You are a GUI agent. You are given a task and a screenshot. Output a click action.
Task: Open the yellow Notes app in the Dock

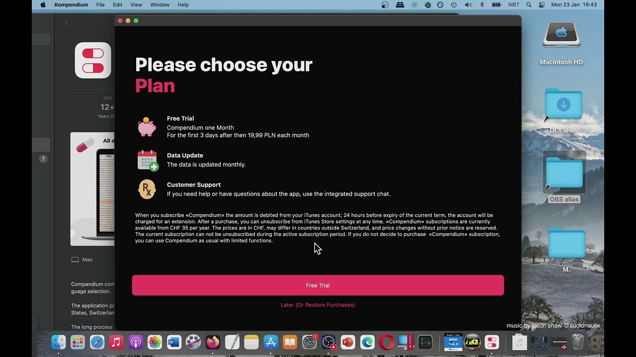(251, 342)
